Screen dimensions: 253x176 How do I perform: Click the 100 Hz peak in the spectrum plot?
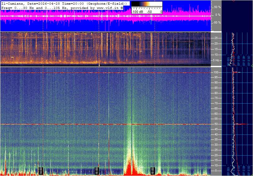point(237,72)
